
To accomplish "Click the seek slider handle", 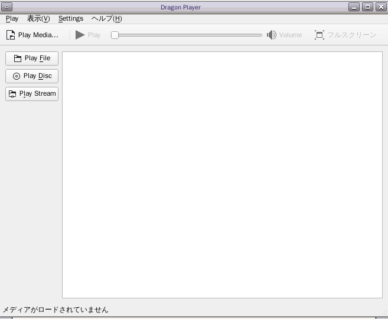I will 115,35.
